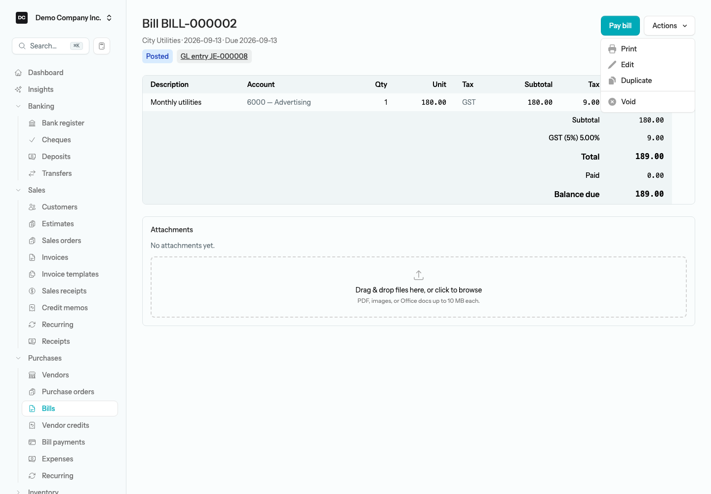
Task: Open the Demo Company Inc. switcher
Action: click(x=64, y=18)
